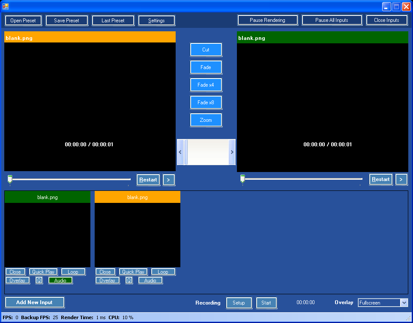Viewport: 413px width, 323px height.
Task: Maximize the window
Action: click(396, 6)
